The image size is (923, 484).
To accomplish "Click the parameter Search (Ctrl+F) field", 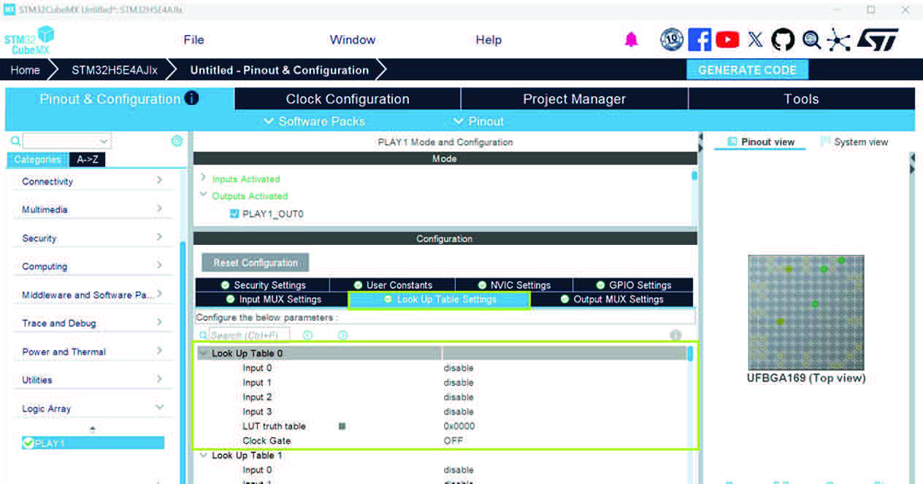I will [249, 335].
